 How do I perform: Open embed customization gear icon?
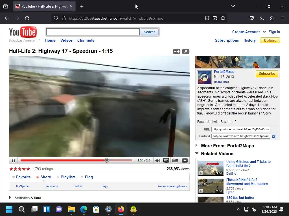[x=273, y=136]
